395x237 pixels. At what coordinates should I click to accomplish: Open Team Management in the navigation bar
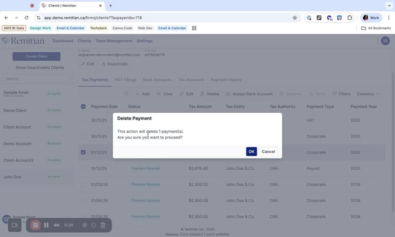point(113,41)
